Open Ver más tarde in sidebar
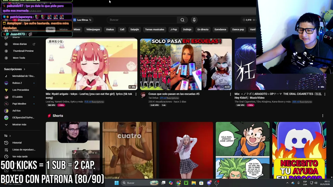Screen dimensions: 333x187 [20, 157]
